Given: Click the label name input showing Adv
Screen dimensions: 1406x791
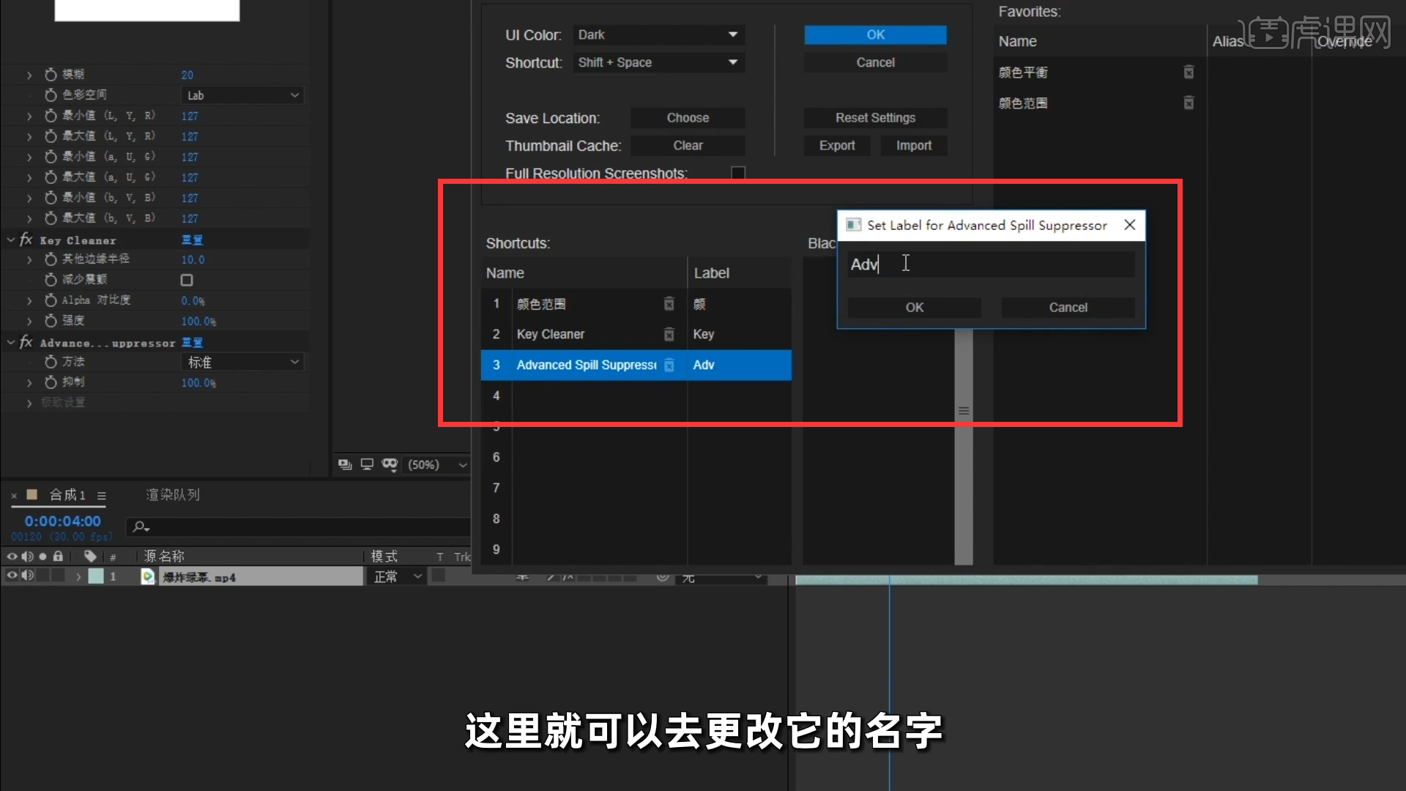Looking at the screenshot, I should (990, 264).
